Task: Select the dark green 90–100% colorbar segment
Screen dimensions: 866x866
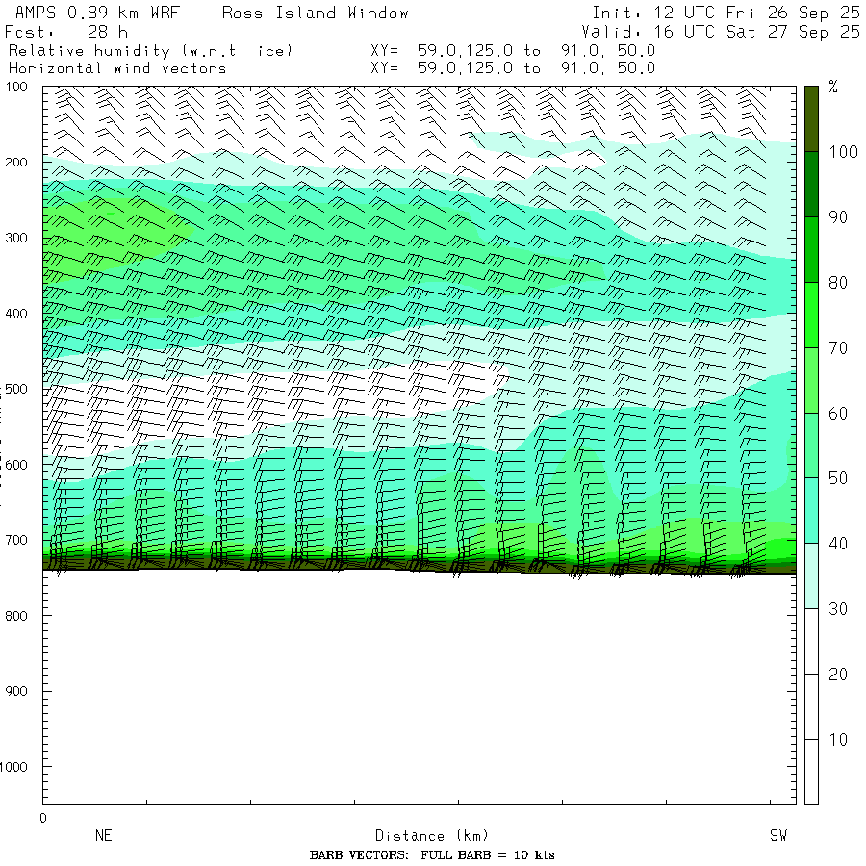Action: 811,184
